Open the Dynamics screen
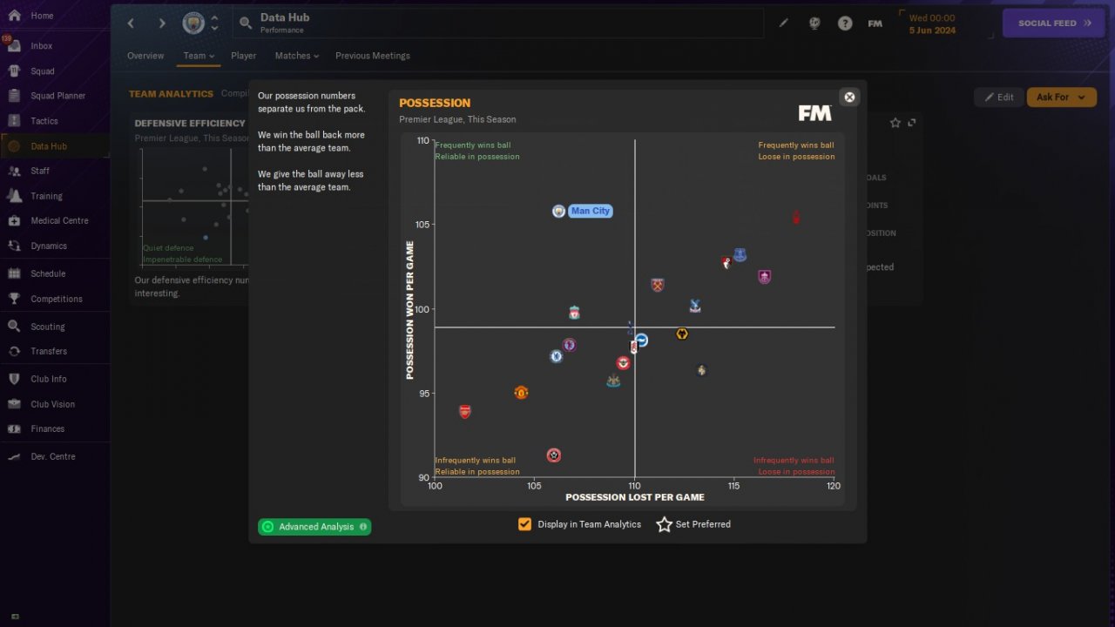This screenshot has height=627, width=1115. point(49,246)
